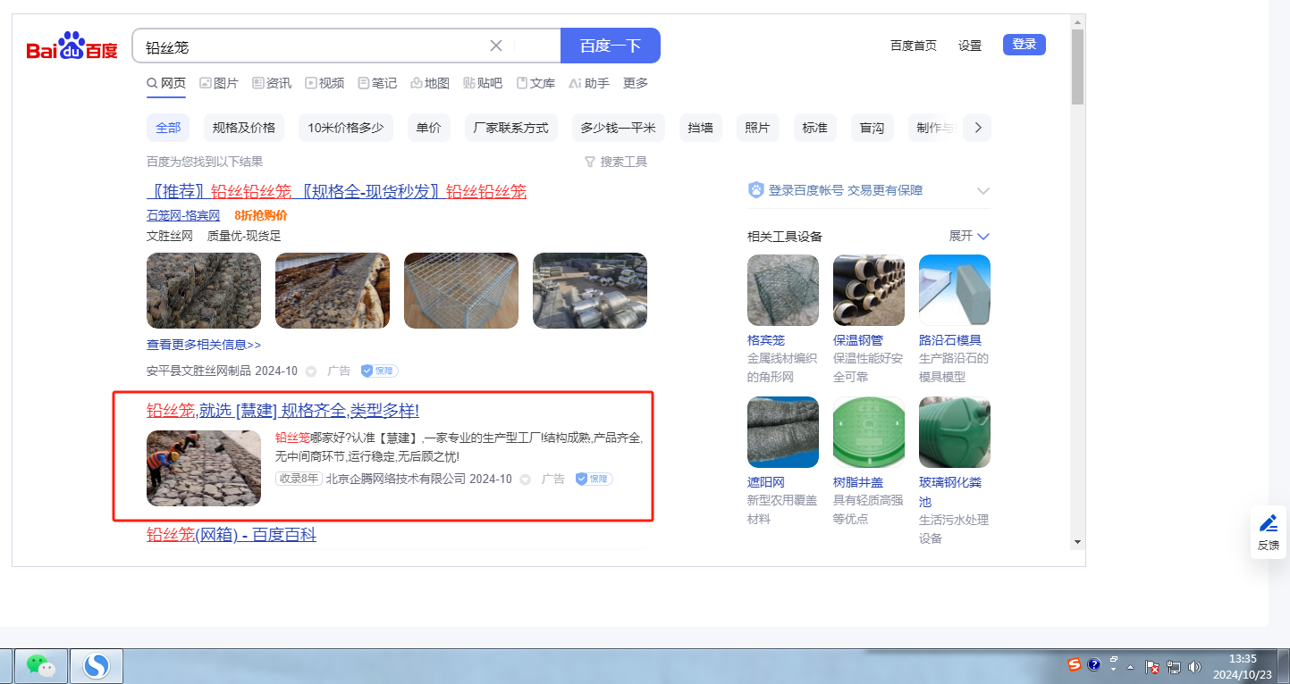Select the 10米价格多少 filter chip

coord(346,128)
